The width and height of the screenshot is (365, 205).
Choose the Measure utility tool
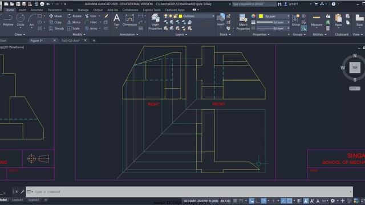(x=317, y=20)
